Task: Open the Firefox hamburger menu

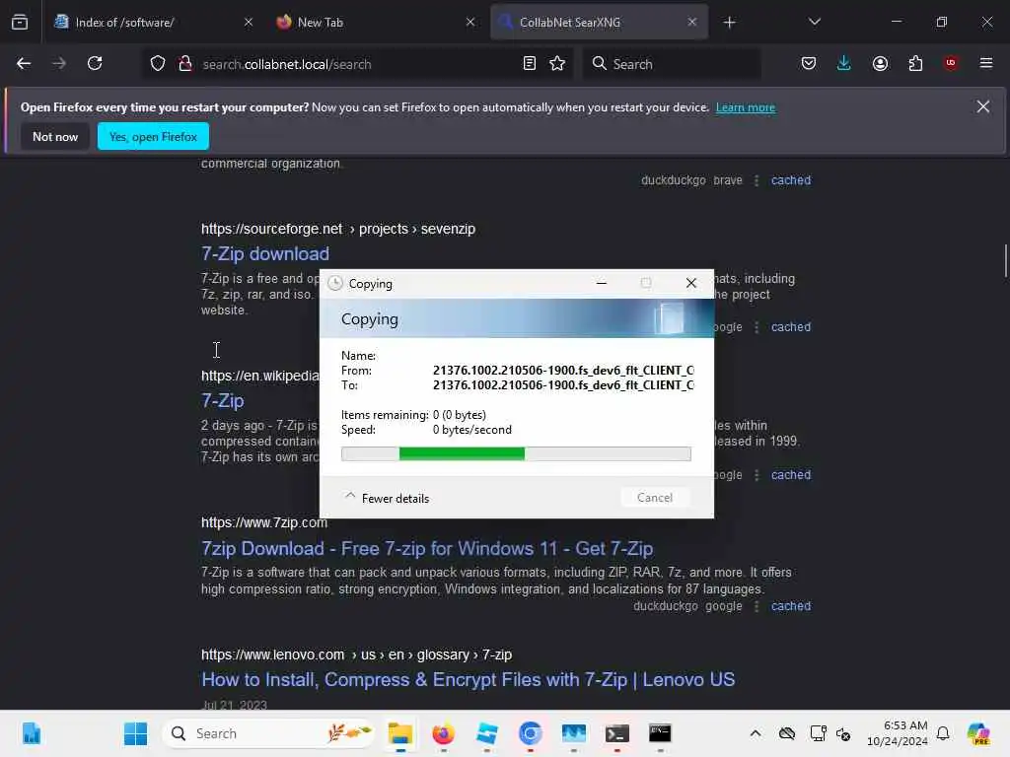Action: [x=986, y=63]
